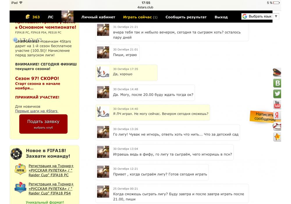The height and width of the screenshot is (204, 291).
Task: Click the Google logo in the language selector
Action: pyautogui.click(x=245, y=16)
